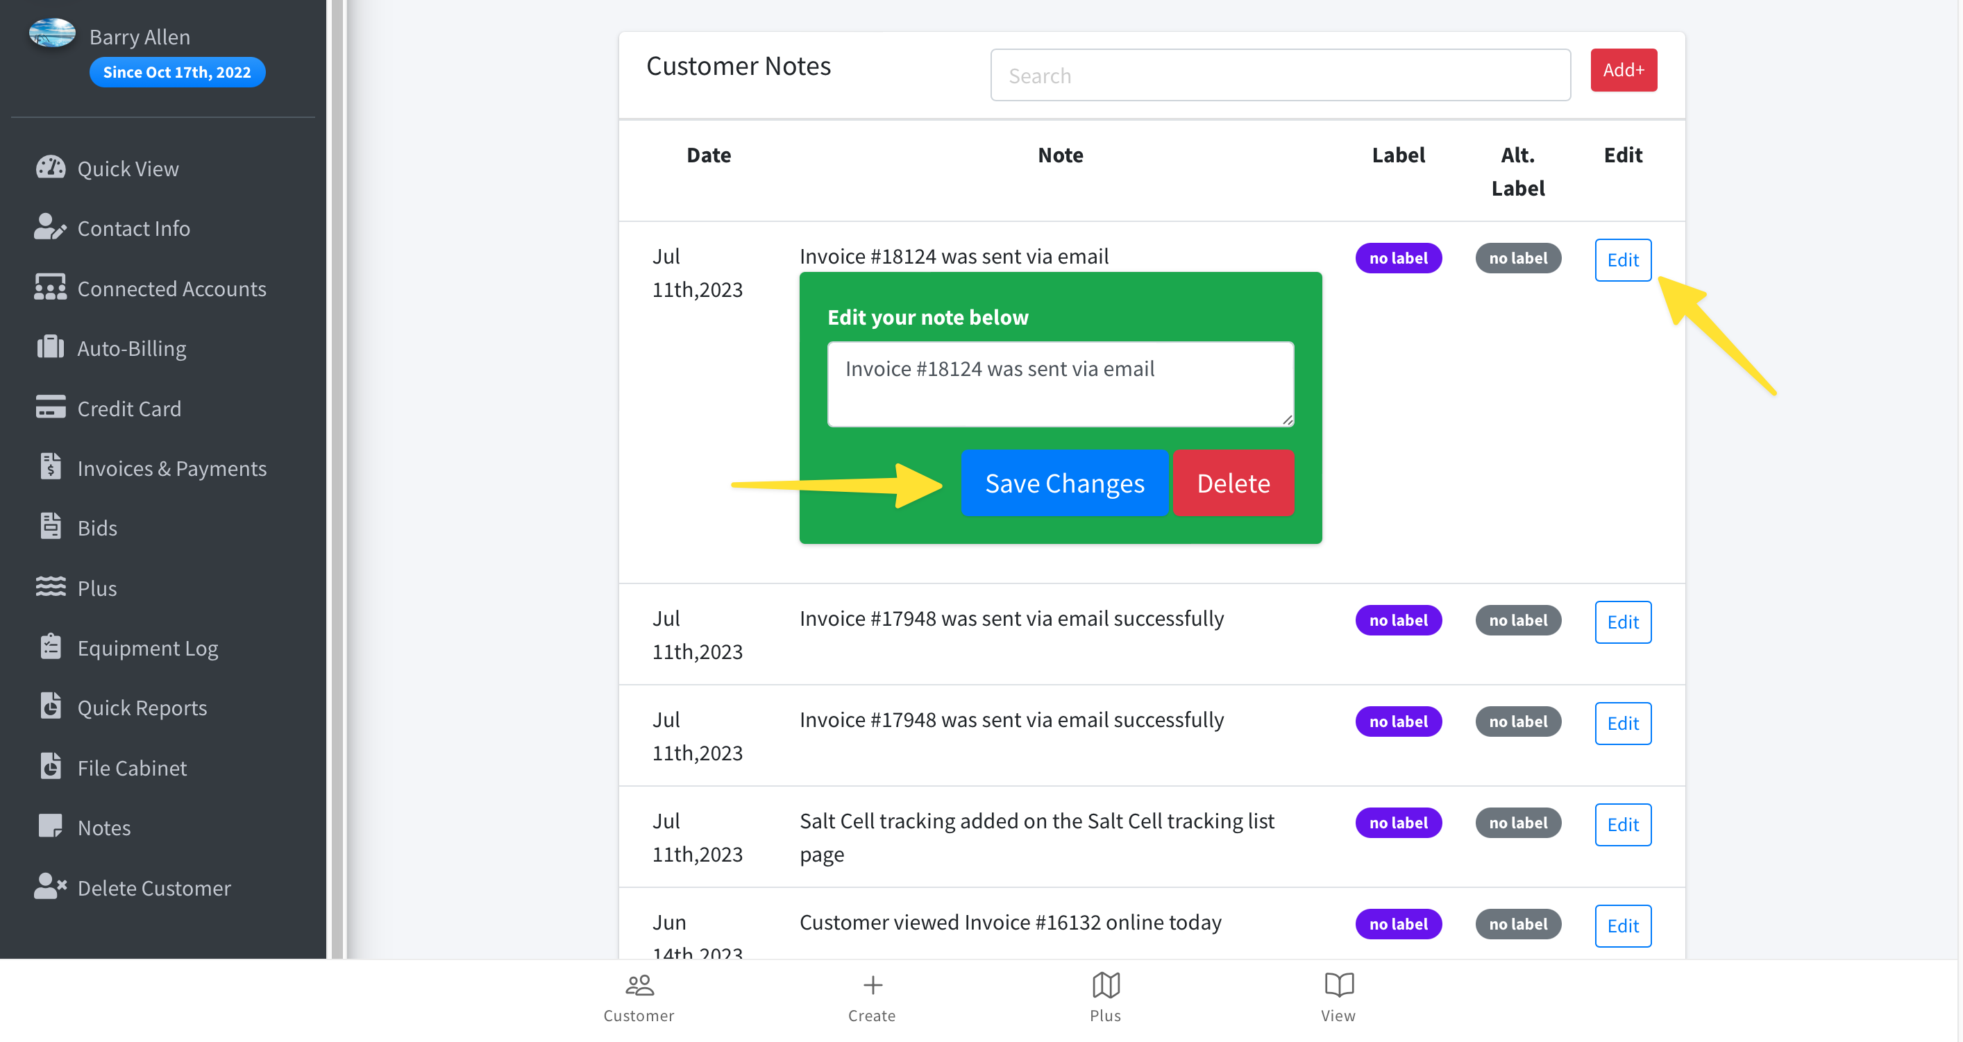1963x1042 pixels.
Task: Open Contact Info via its user-edit icon
Action: [x=50, y=228]
